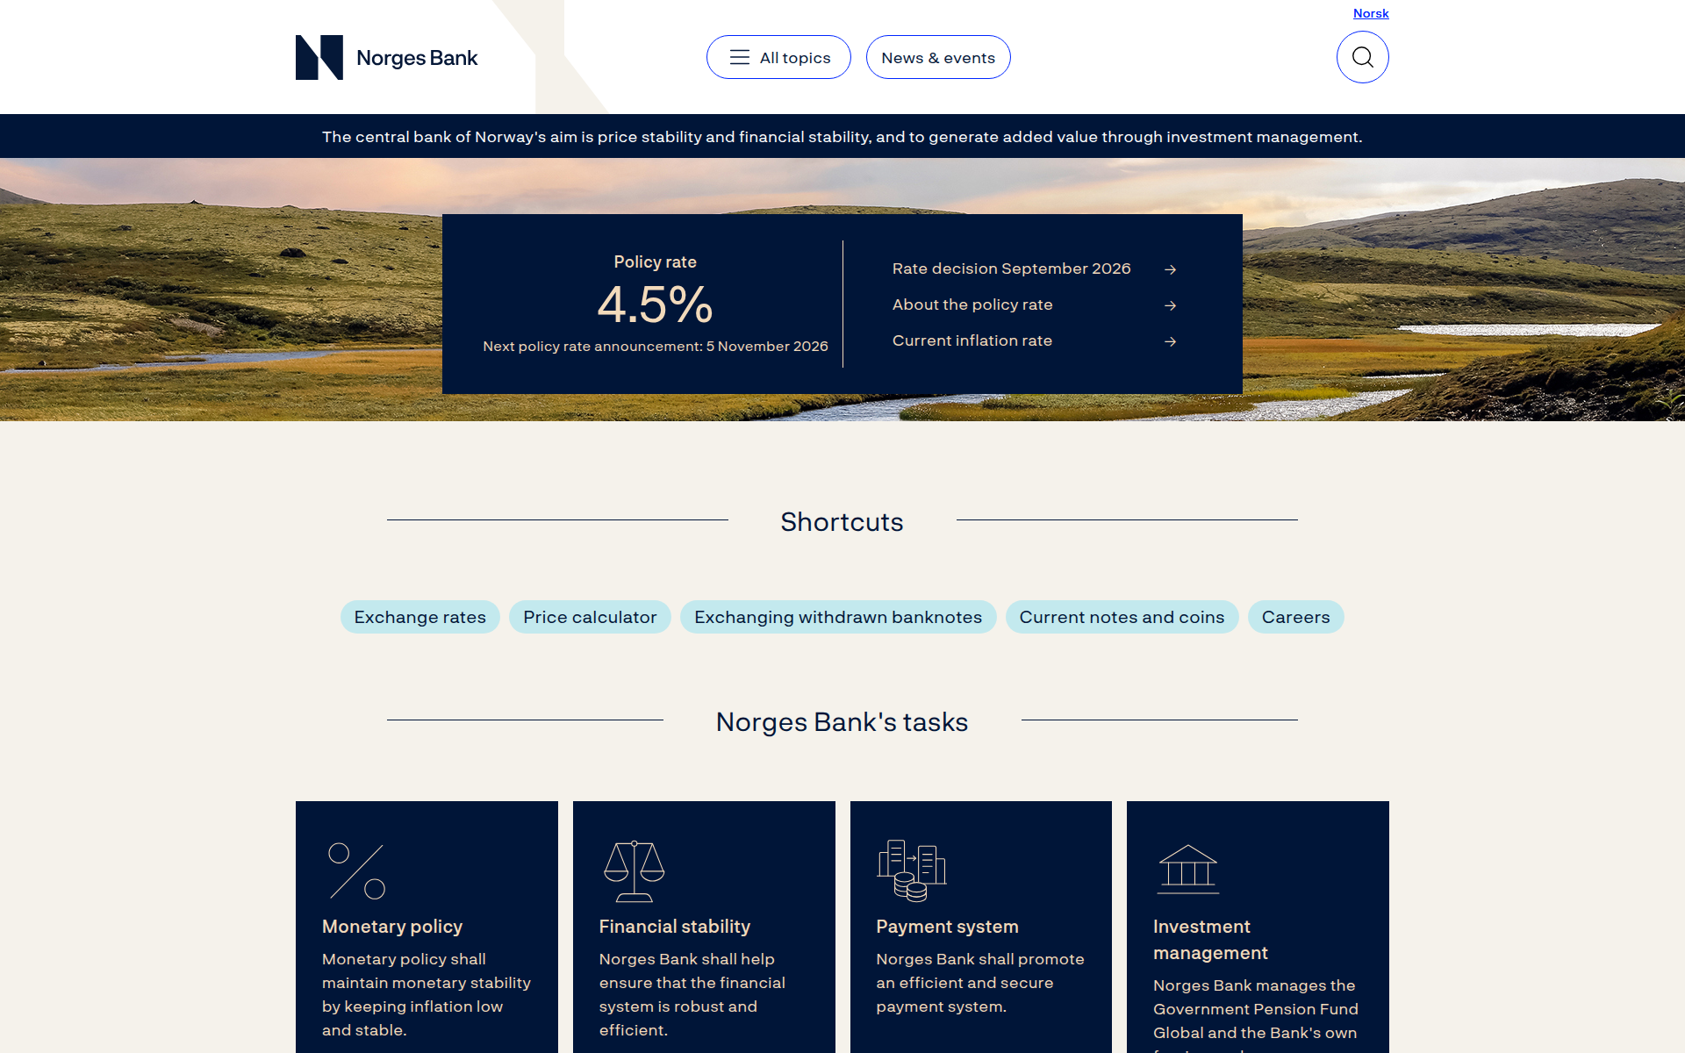This screenshot has width=1685, height=1053.
Task: Click 'Monetary policy shall maintain monetary stability' description
Action: (427, 995)
